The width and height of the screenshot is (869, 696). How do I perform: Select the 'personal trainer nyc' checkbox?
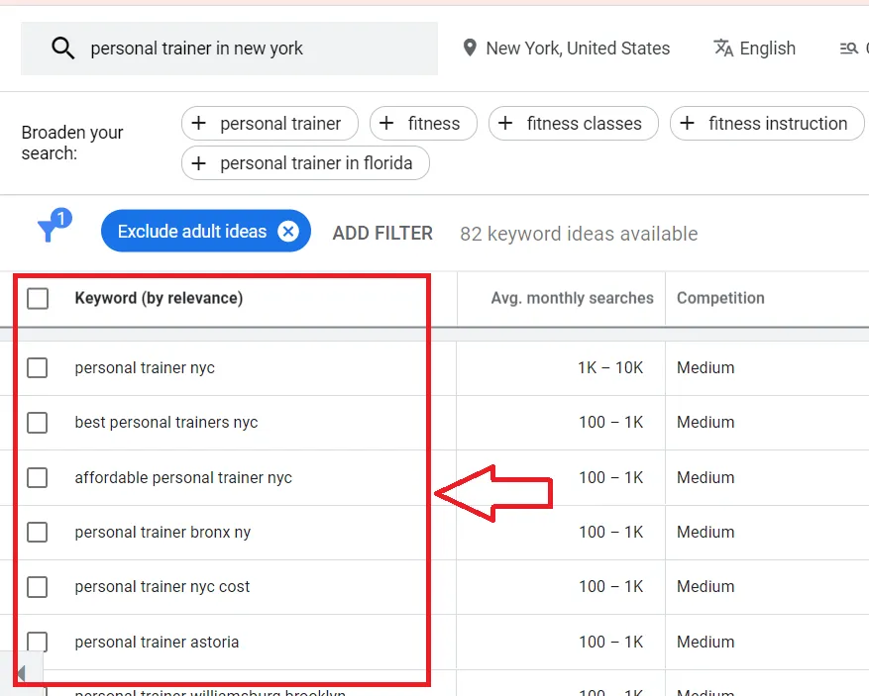pyautogui.click(x=38, y=368)
